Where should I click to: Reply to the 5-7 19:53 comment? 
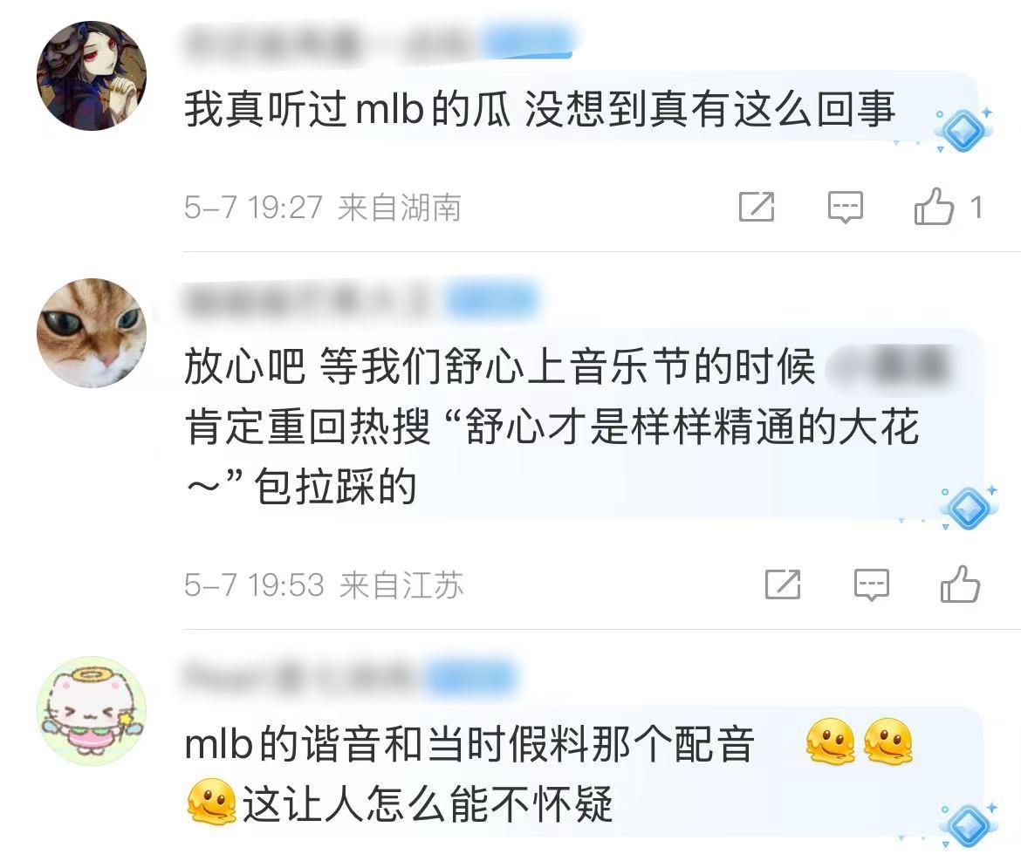coord(871,584)
